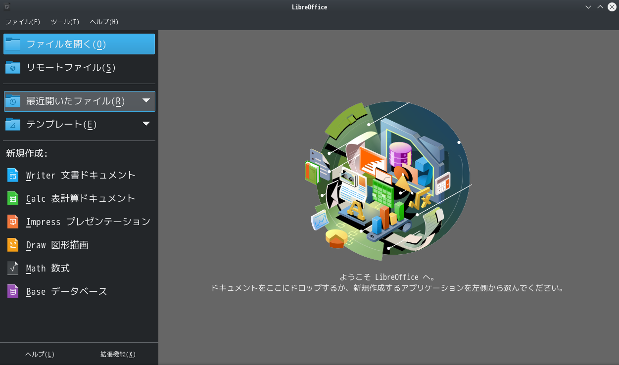
Task: Open the ファイル(F) menu
Action: tap(23, 22)
